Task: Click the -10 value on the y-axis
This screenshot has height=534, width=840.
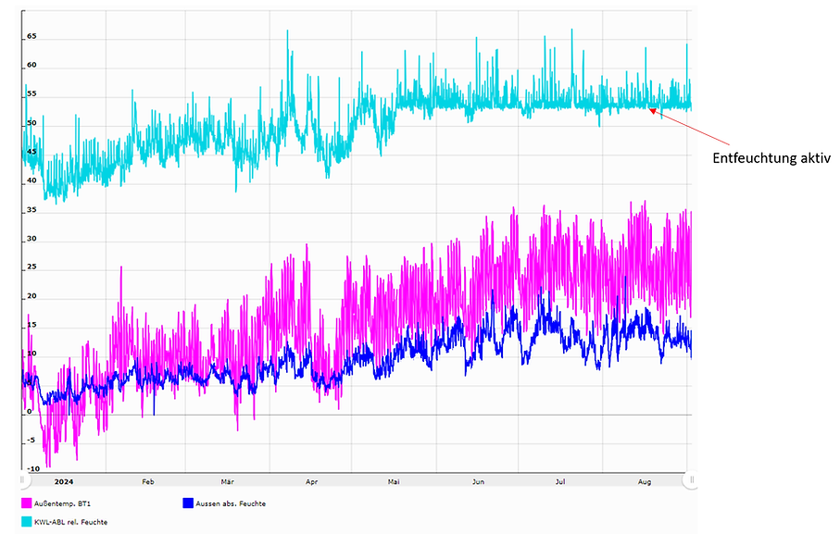Action: pos(33,468)
